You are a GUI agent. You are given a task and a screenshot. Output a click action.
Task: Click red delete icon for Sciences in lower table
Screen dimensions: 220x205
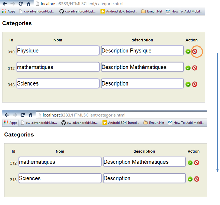pos(197,179)
